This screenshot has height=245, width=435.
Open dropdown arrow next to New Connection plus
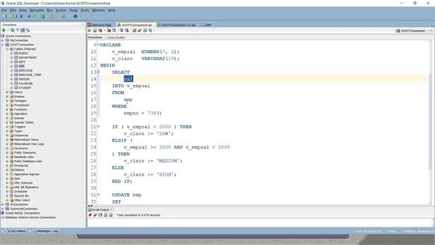point(8,30)
